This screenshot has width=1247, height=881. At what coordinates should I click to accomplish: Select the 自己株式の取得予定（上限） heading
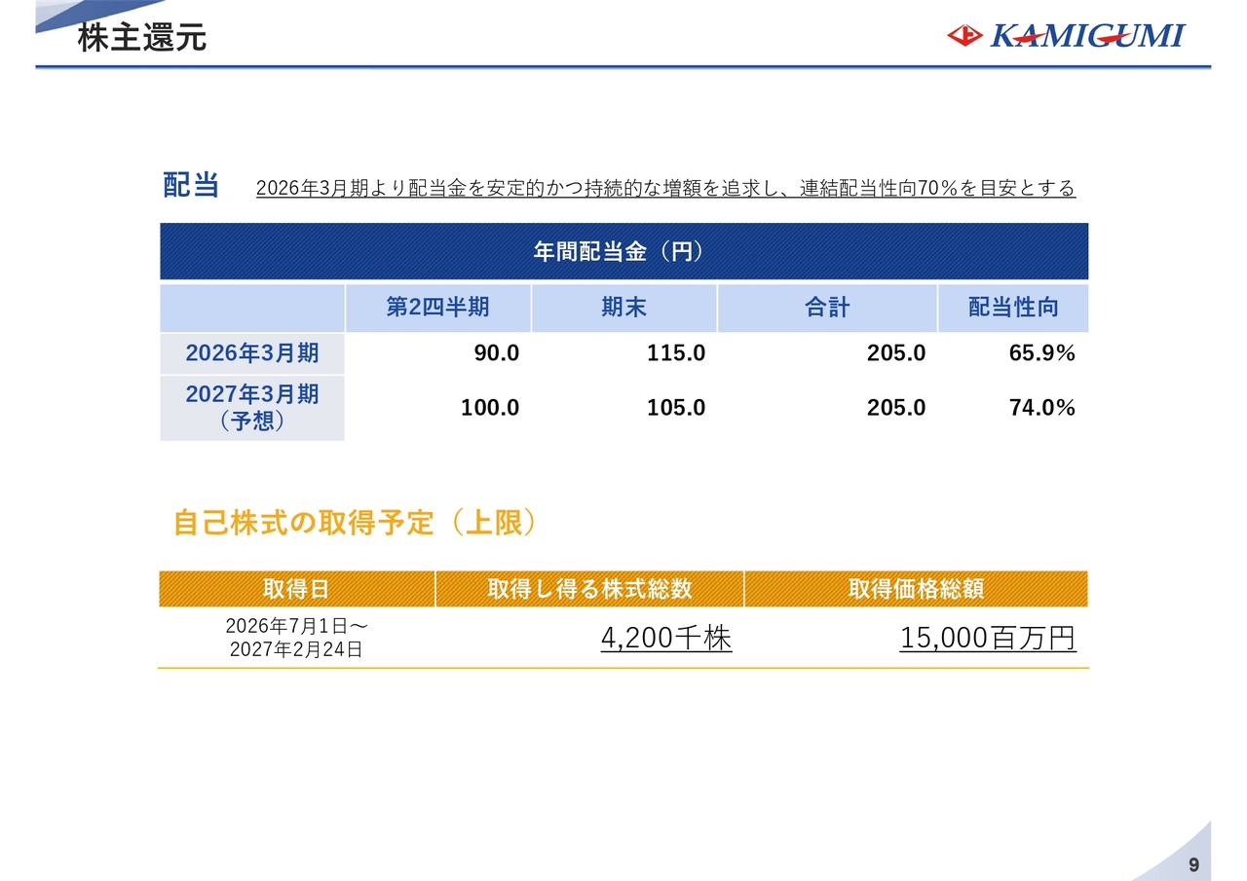(355, 523)
